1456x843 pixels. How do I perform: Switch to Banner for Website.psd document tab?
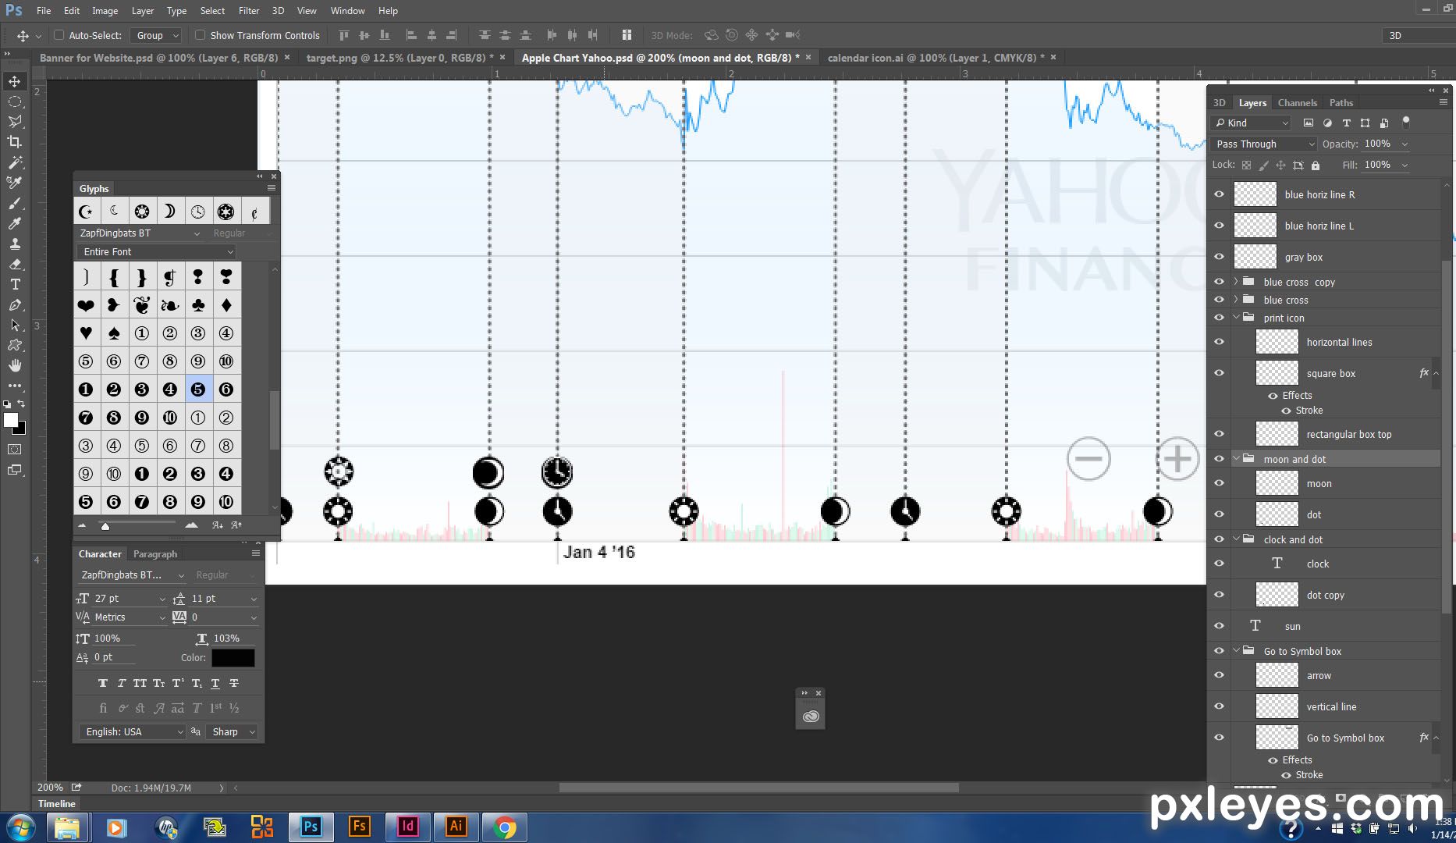(159, 58)
